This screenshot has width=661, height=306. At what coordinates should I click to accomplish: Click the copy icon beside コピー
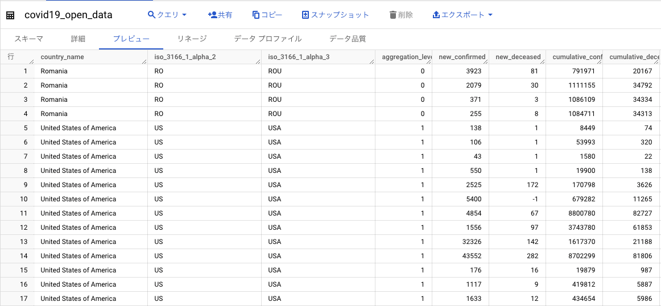click(256, 15)
